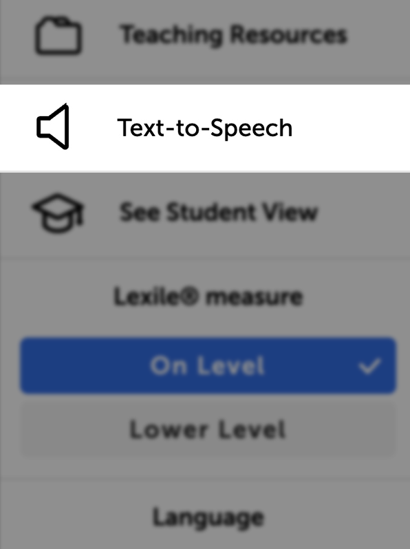Screen dimensions: 410x549
Task: Click the word Lower on the gray button
Action: point(168,430)
